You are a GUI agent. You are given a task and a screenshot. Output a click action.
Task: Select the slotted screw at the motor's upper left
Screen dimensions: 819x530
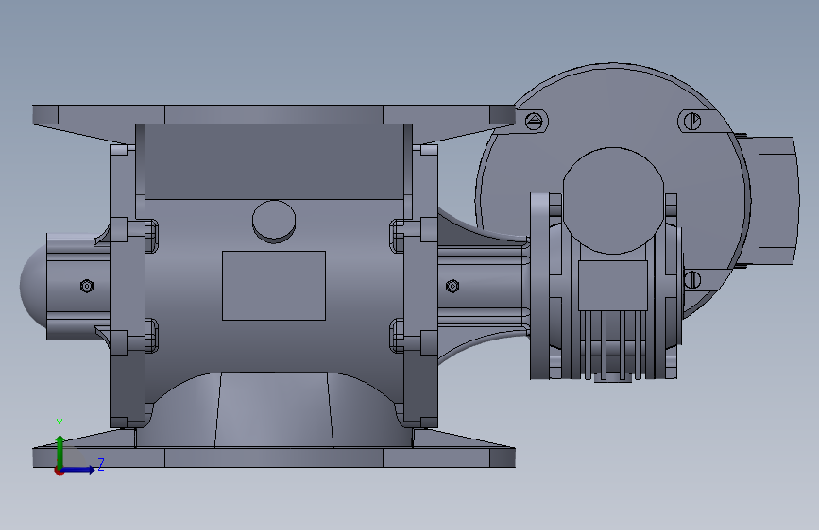click(535, 122)
